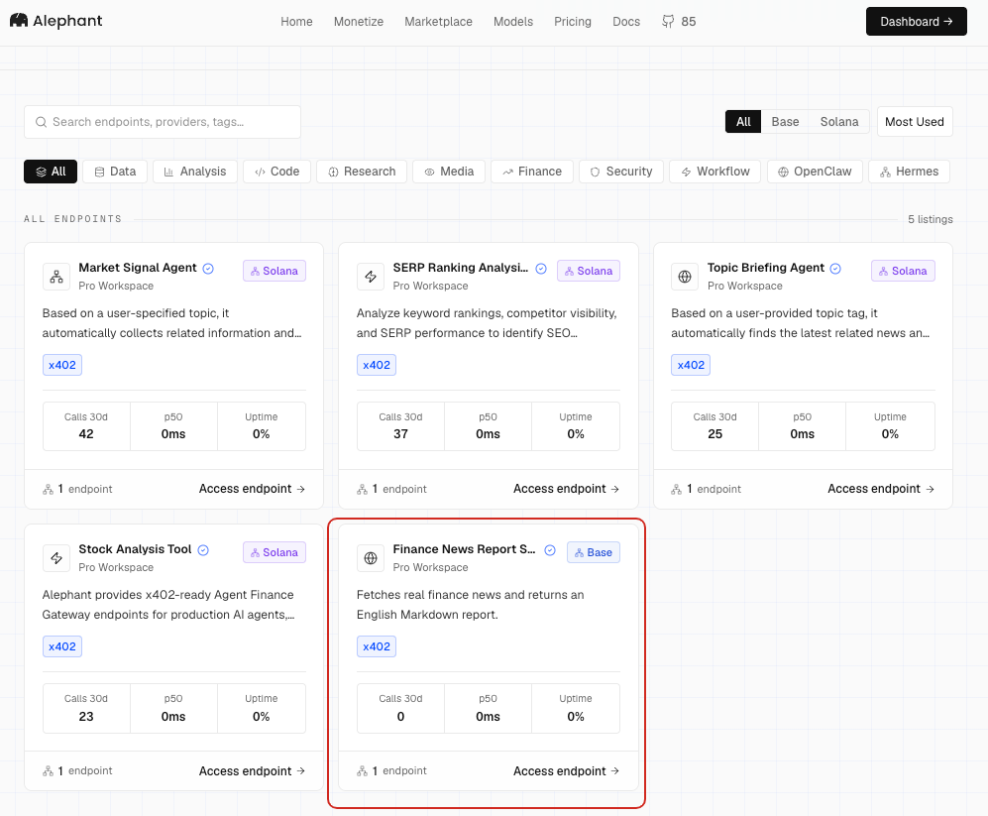This screenshot has width=988, height=816.
Task: Select the All network filter
Action: pos(743,122)
